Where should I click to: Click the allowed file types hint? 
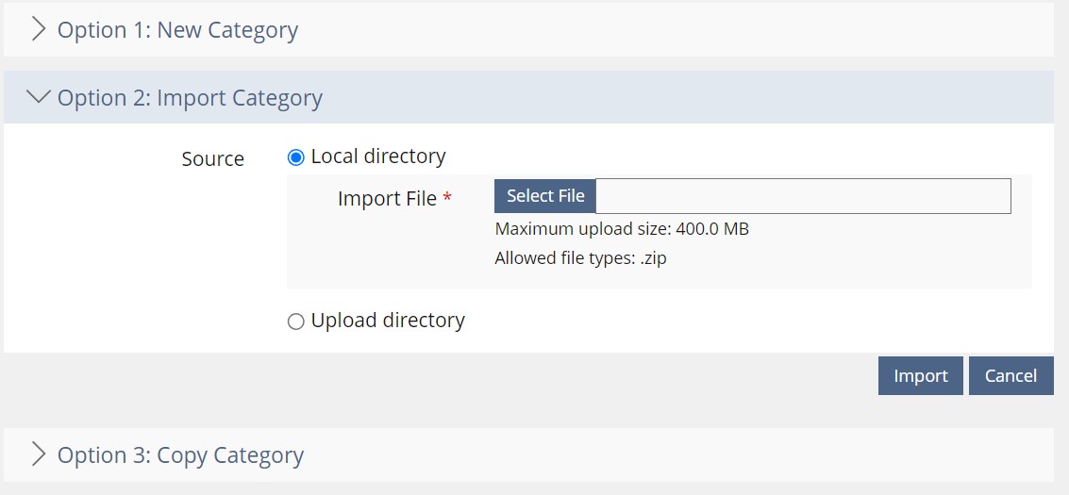point(580,258)
